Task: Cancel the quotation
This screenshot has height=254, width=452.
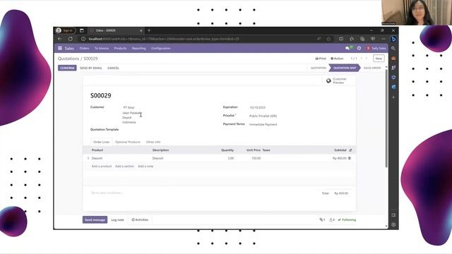Action: coord(113,68)
